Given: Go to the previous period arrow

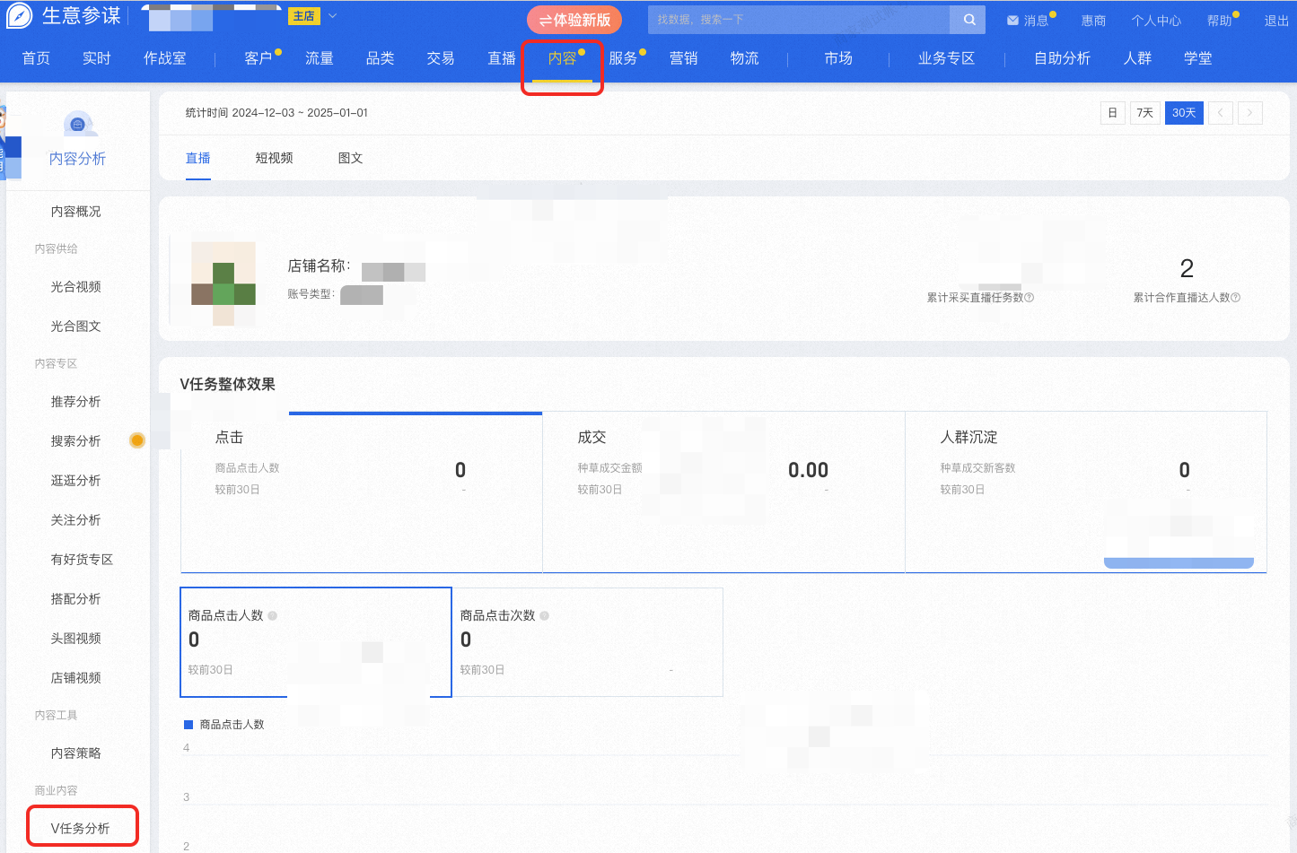Looking at the screenshot, I should point(1221,113).
